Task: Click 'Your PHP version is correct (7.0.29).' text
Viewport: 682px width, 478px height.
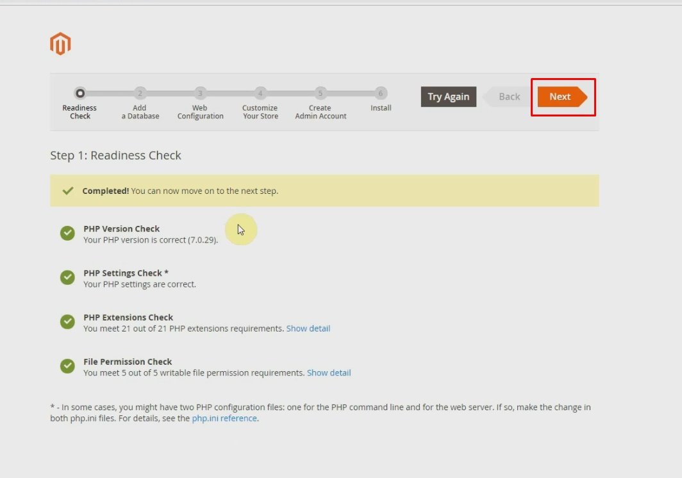Action: pos(151,240)
